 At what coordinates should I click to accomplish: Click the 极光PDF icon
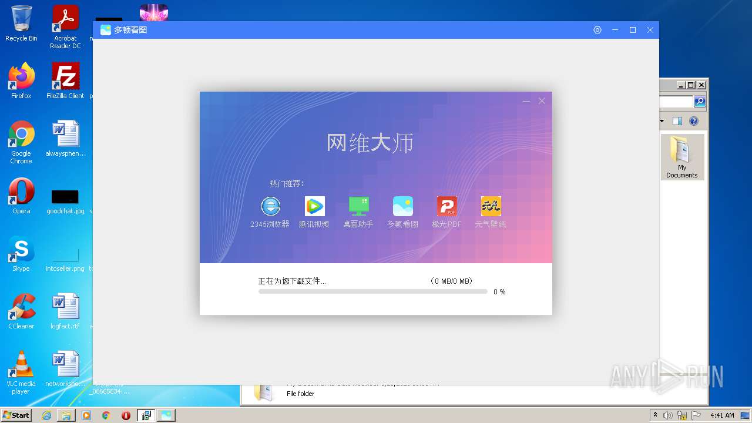446,206
